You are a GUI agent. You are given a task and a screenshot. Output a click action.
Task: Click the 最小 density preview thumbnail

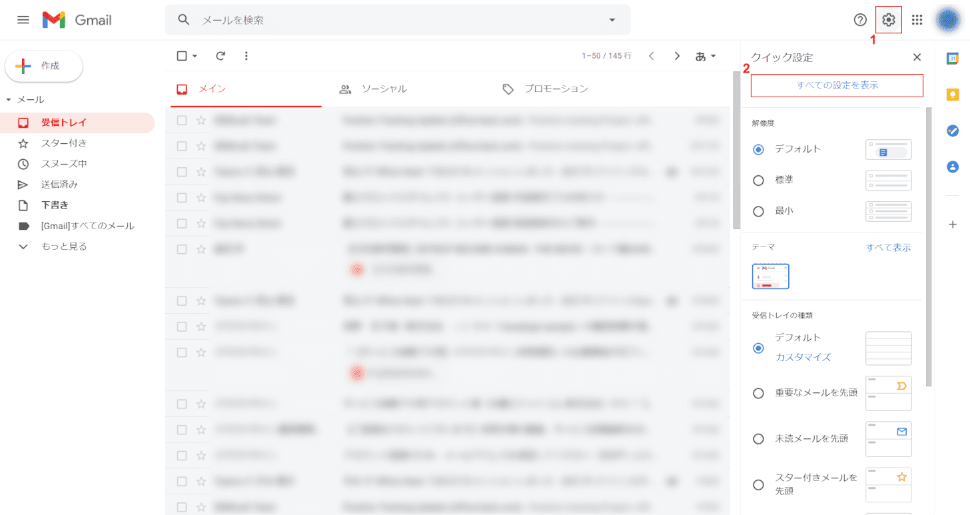pos(889,211)
